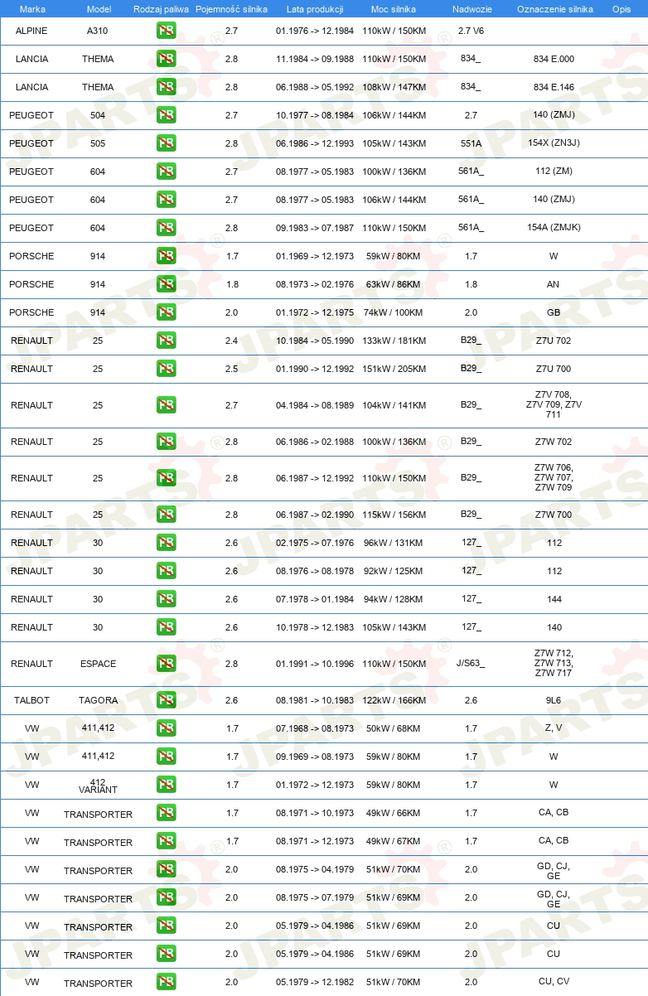Select engine code 154X (ZN3J) cell
Image resolution: width=648 pixels, height=996 pixels.
tap(554, 143)
